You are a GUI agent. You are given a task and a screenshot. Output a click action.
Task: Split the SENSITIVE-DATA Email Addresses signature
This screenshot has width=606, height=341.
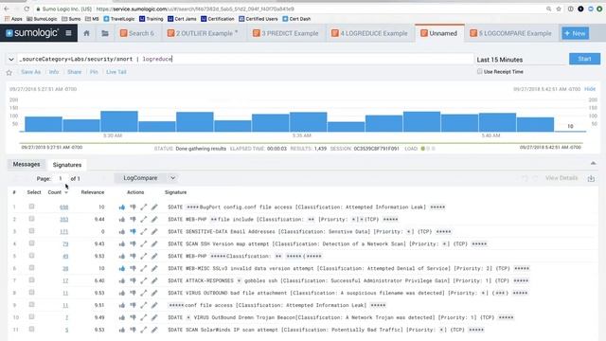[x=144, y=231]
